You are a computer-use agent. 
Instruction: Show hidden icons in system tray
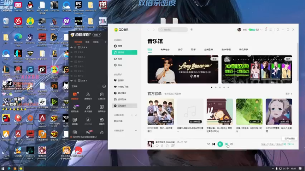[x=273, y=169]
